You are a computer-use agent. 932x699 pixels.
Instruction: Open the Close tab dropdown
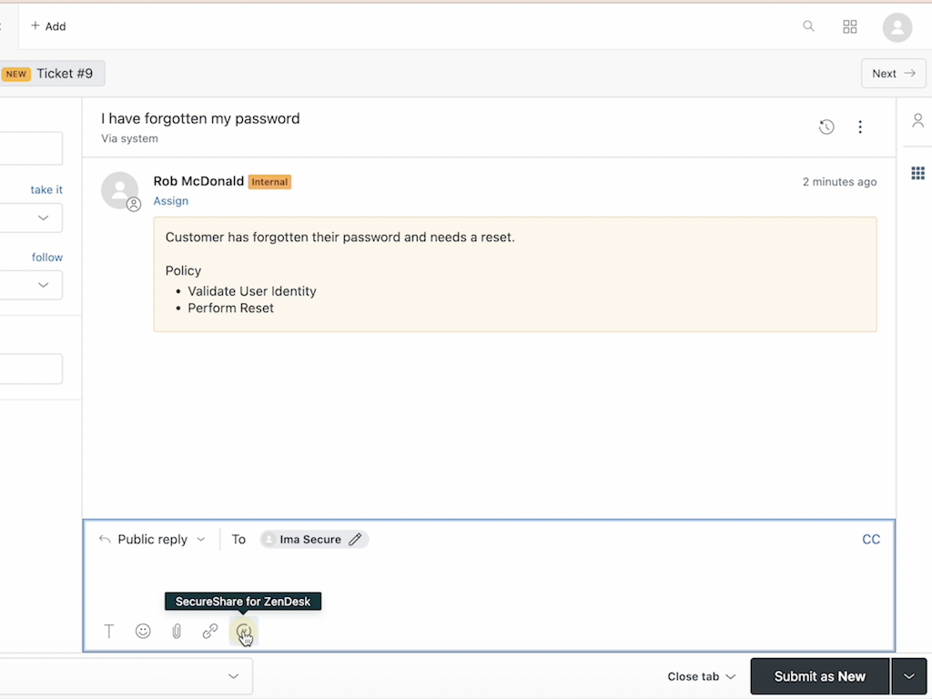point(701,676)
